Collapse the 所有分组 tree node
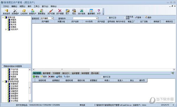Image resolution: width=177 pixels, height=107 pixels. (3, 17)
